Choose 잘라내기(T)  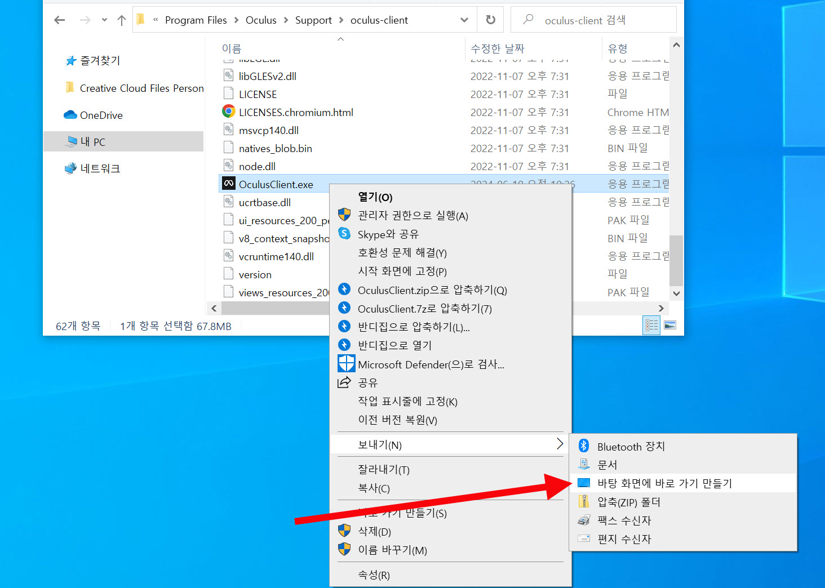[450, 470]
